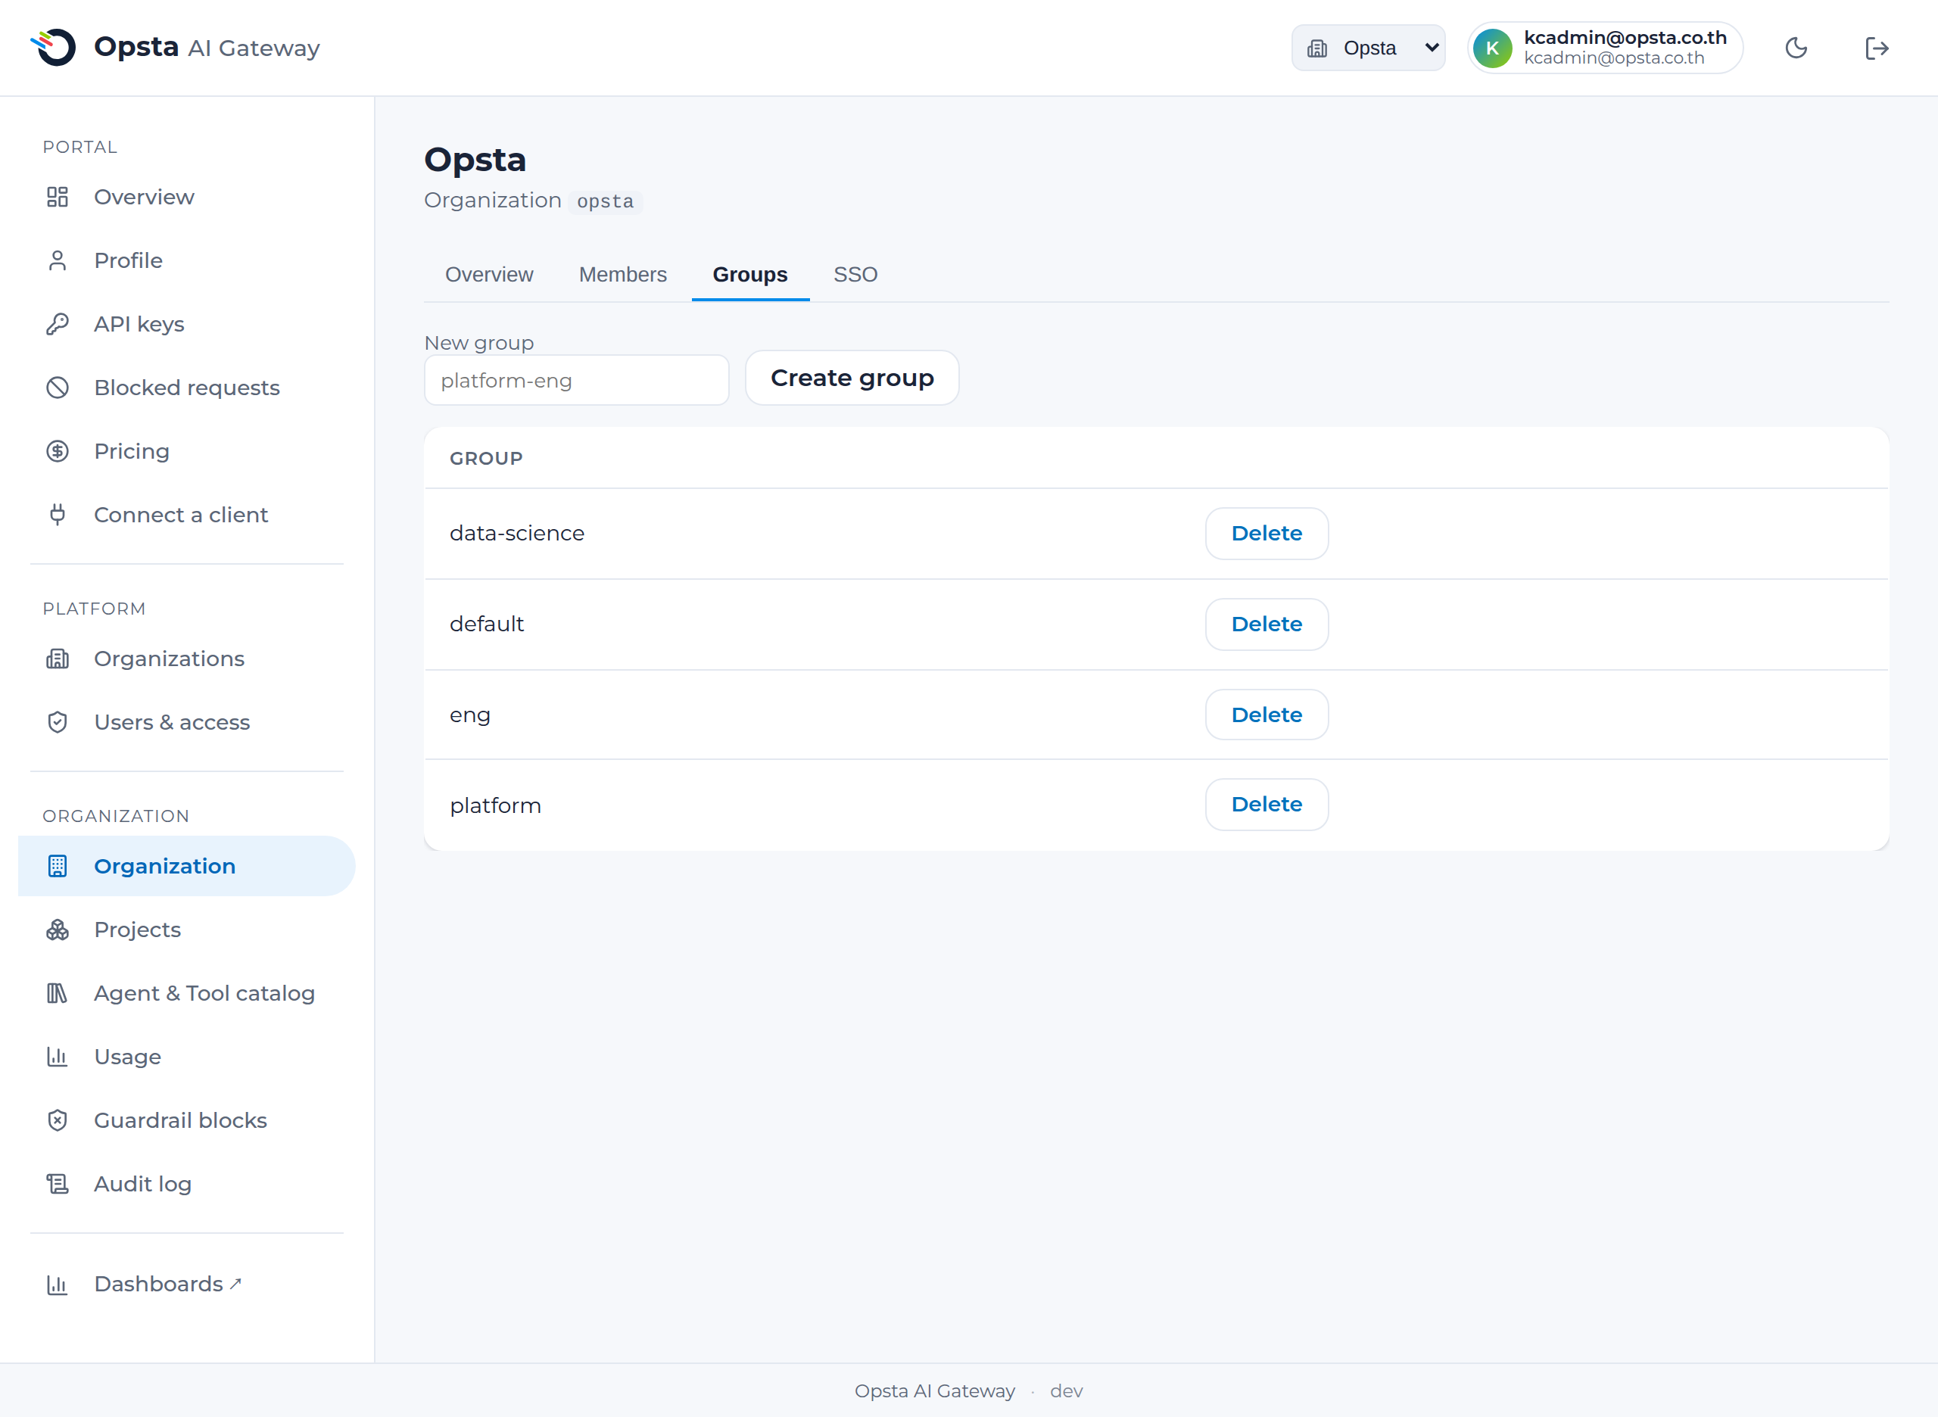The image size is (1938, 1417).
Task: Click the Overview grid icon in sidebar
Action: (x=58, y=198)
